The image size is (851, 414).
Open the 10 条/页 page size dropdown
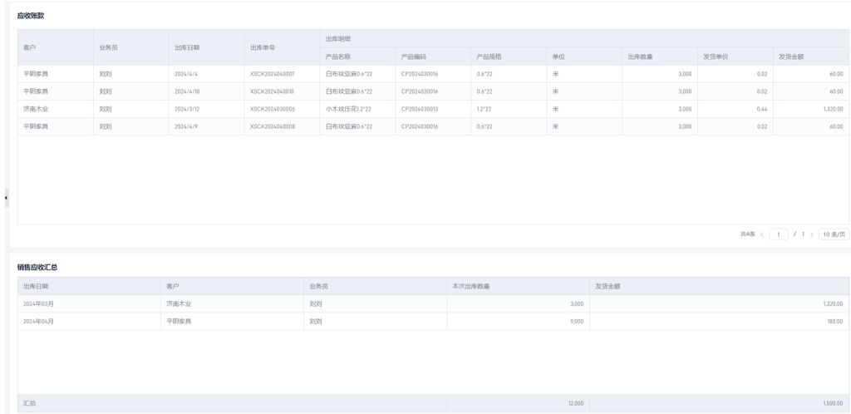pyautogui.click(x=834, y=234)
